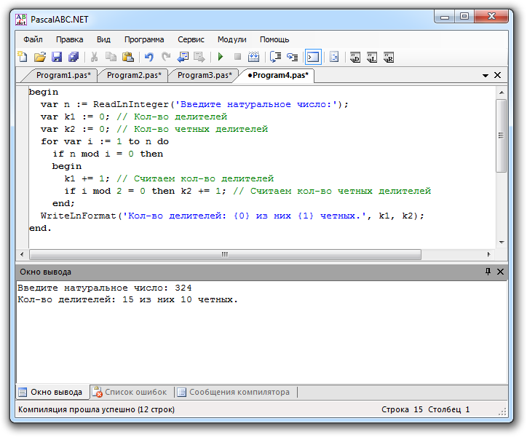This screenshot has width=527, height=437.
Task: Open the tab list dropdown arrow
Action: (x=486, y=75)
